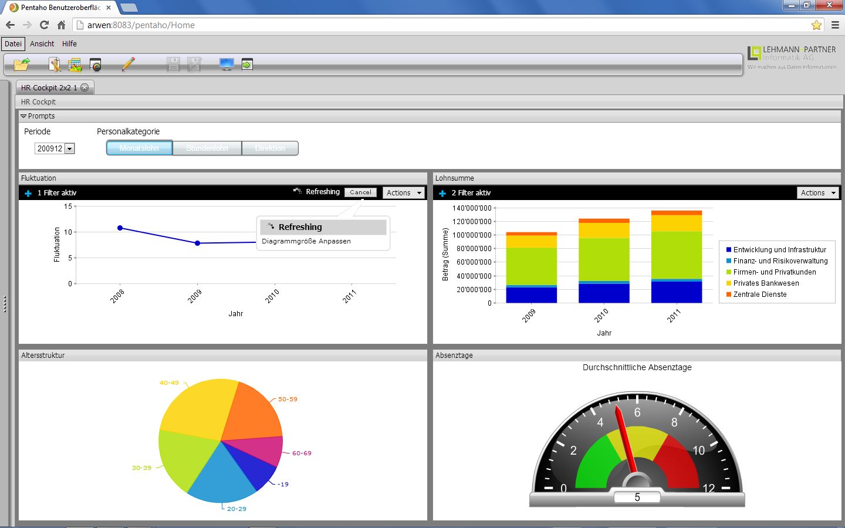Screen dimensions: 845x528
Task: Create new report with document-pencil icon
Action: click(55, 65)
